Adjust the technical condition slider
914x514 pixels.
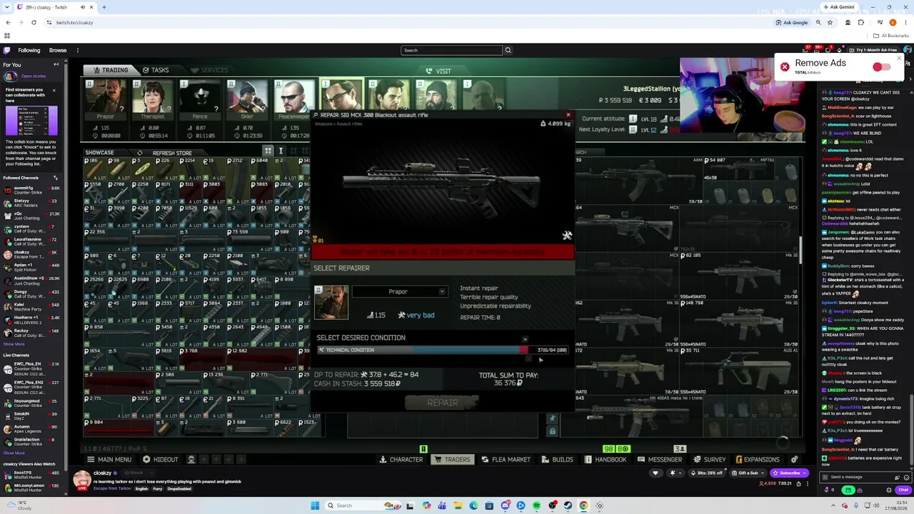pyautogui.click(x=443, y=350)
